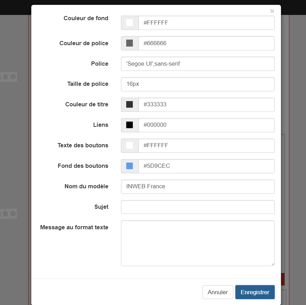Image resolution: width=306 pixels, height=305 pixels.
Task: Focus the Nom du modèle field
Action: (x=198, y=187)
